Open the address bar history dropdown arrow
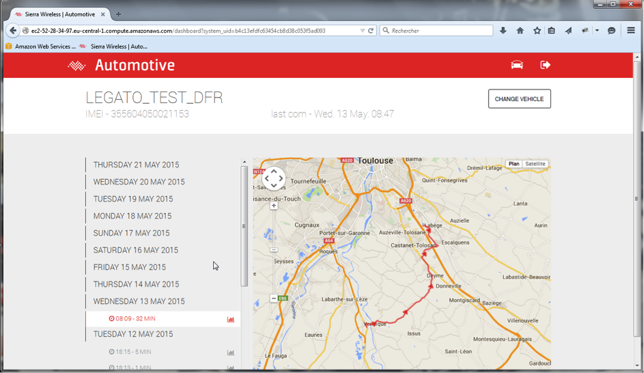This screenshot has width=644, height=373. (362, 30)
